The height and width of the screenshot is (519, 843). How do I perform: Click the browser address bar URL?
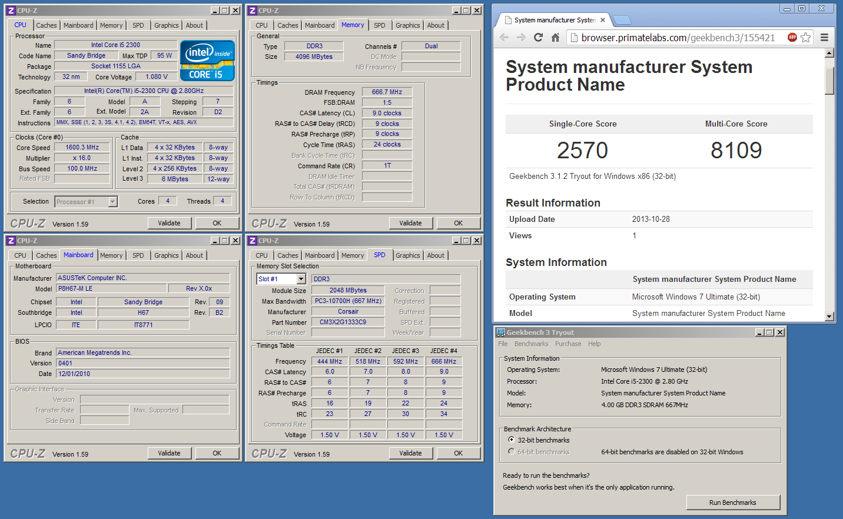pos(678,38)
